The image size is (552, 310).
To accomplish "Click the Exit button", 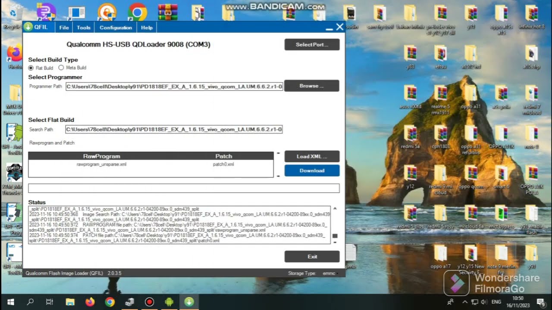I will tap(312, 257).
